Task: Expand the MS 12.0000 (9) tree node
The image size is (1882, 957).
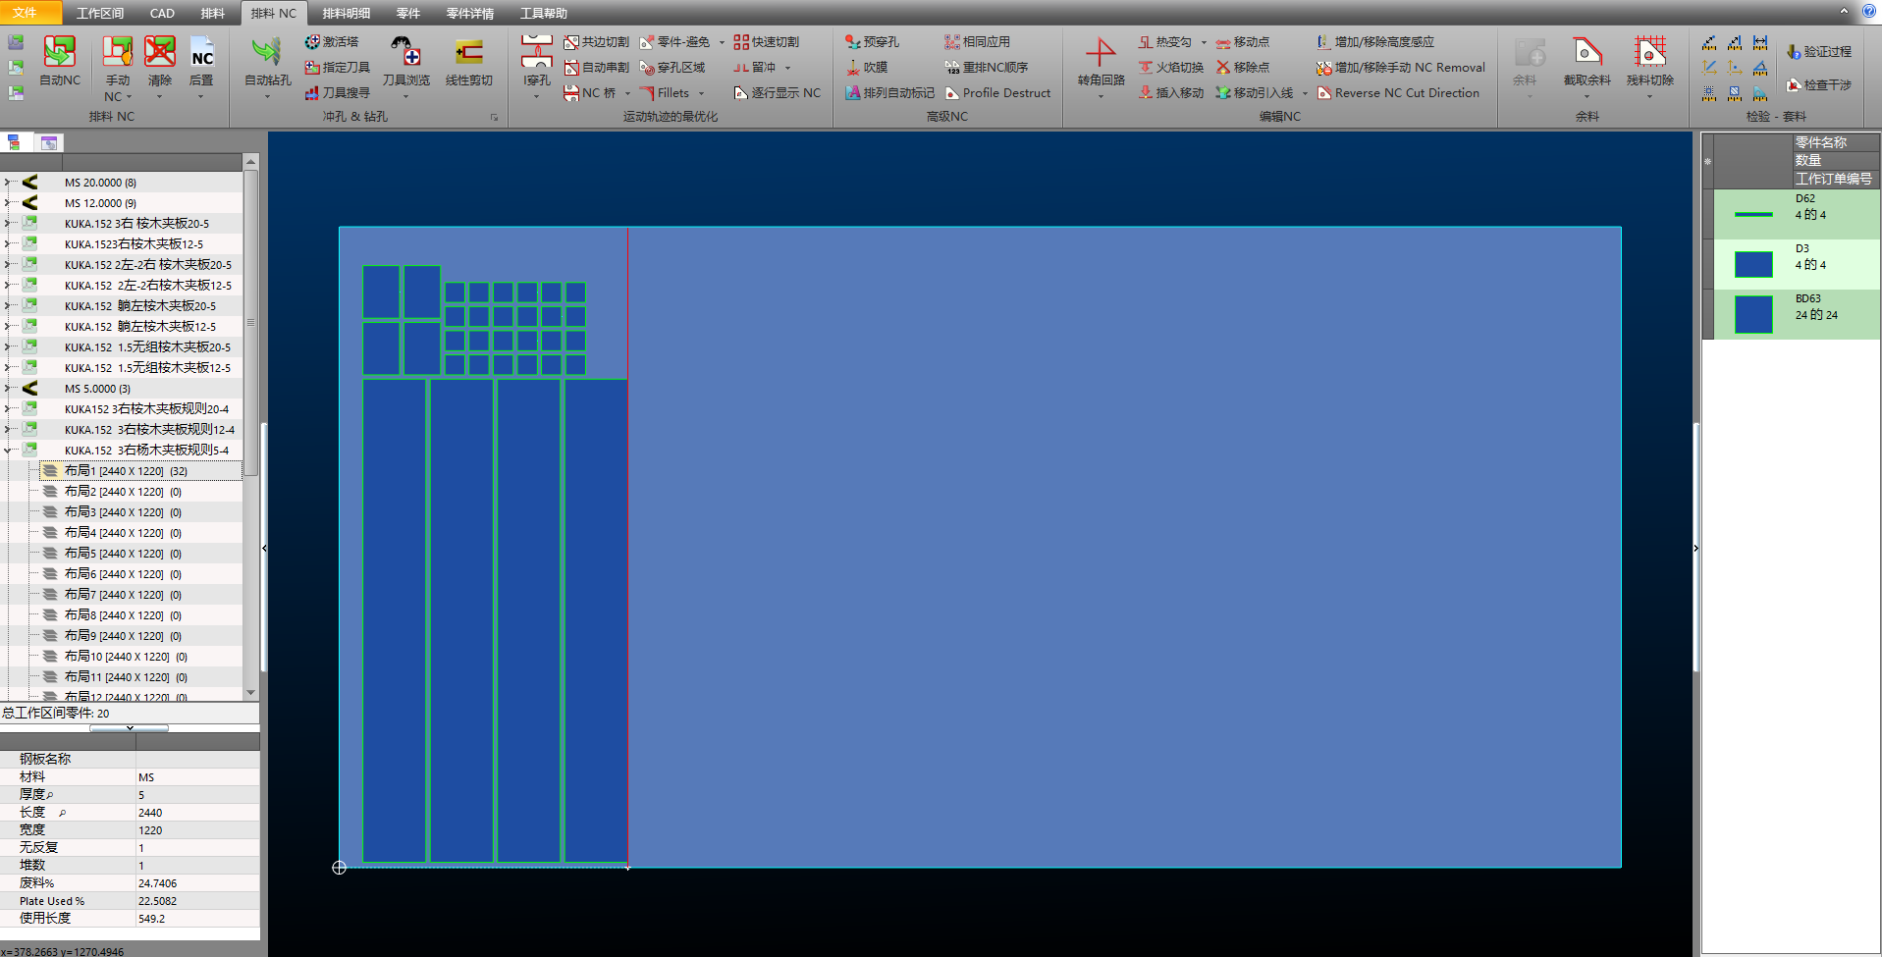Action: [8, 203]
